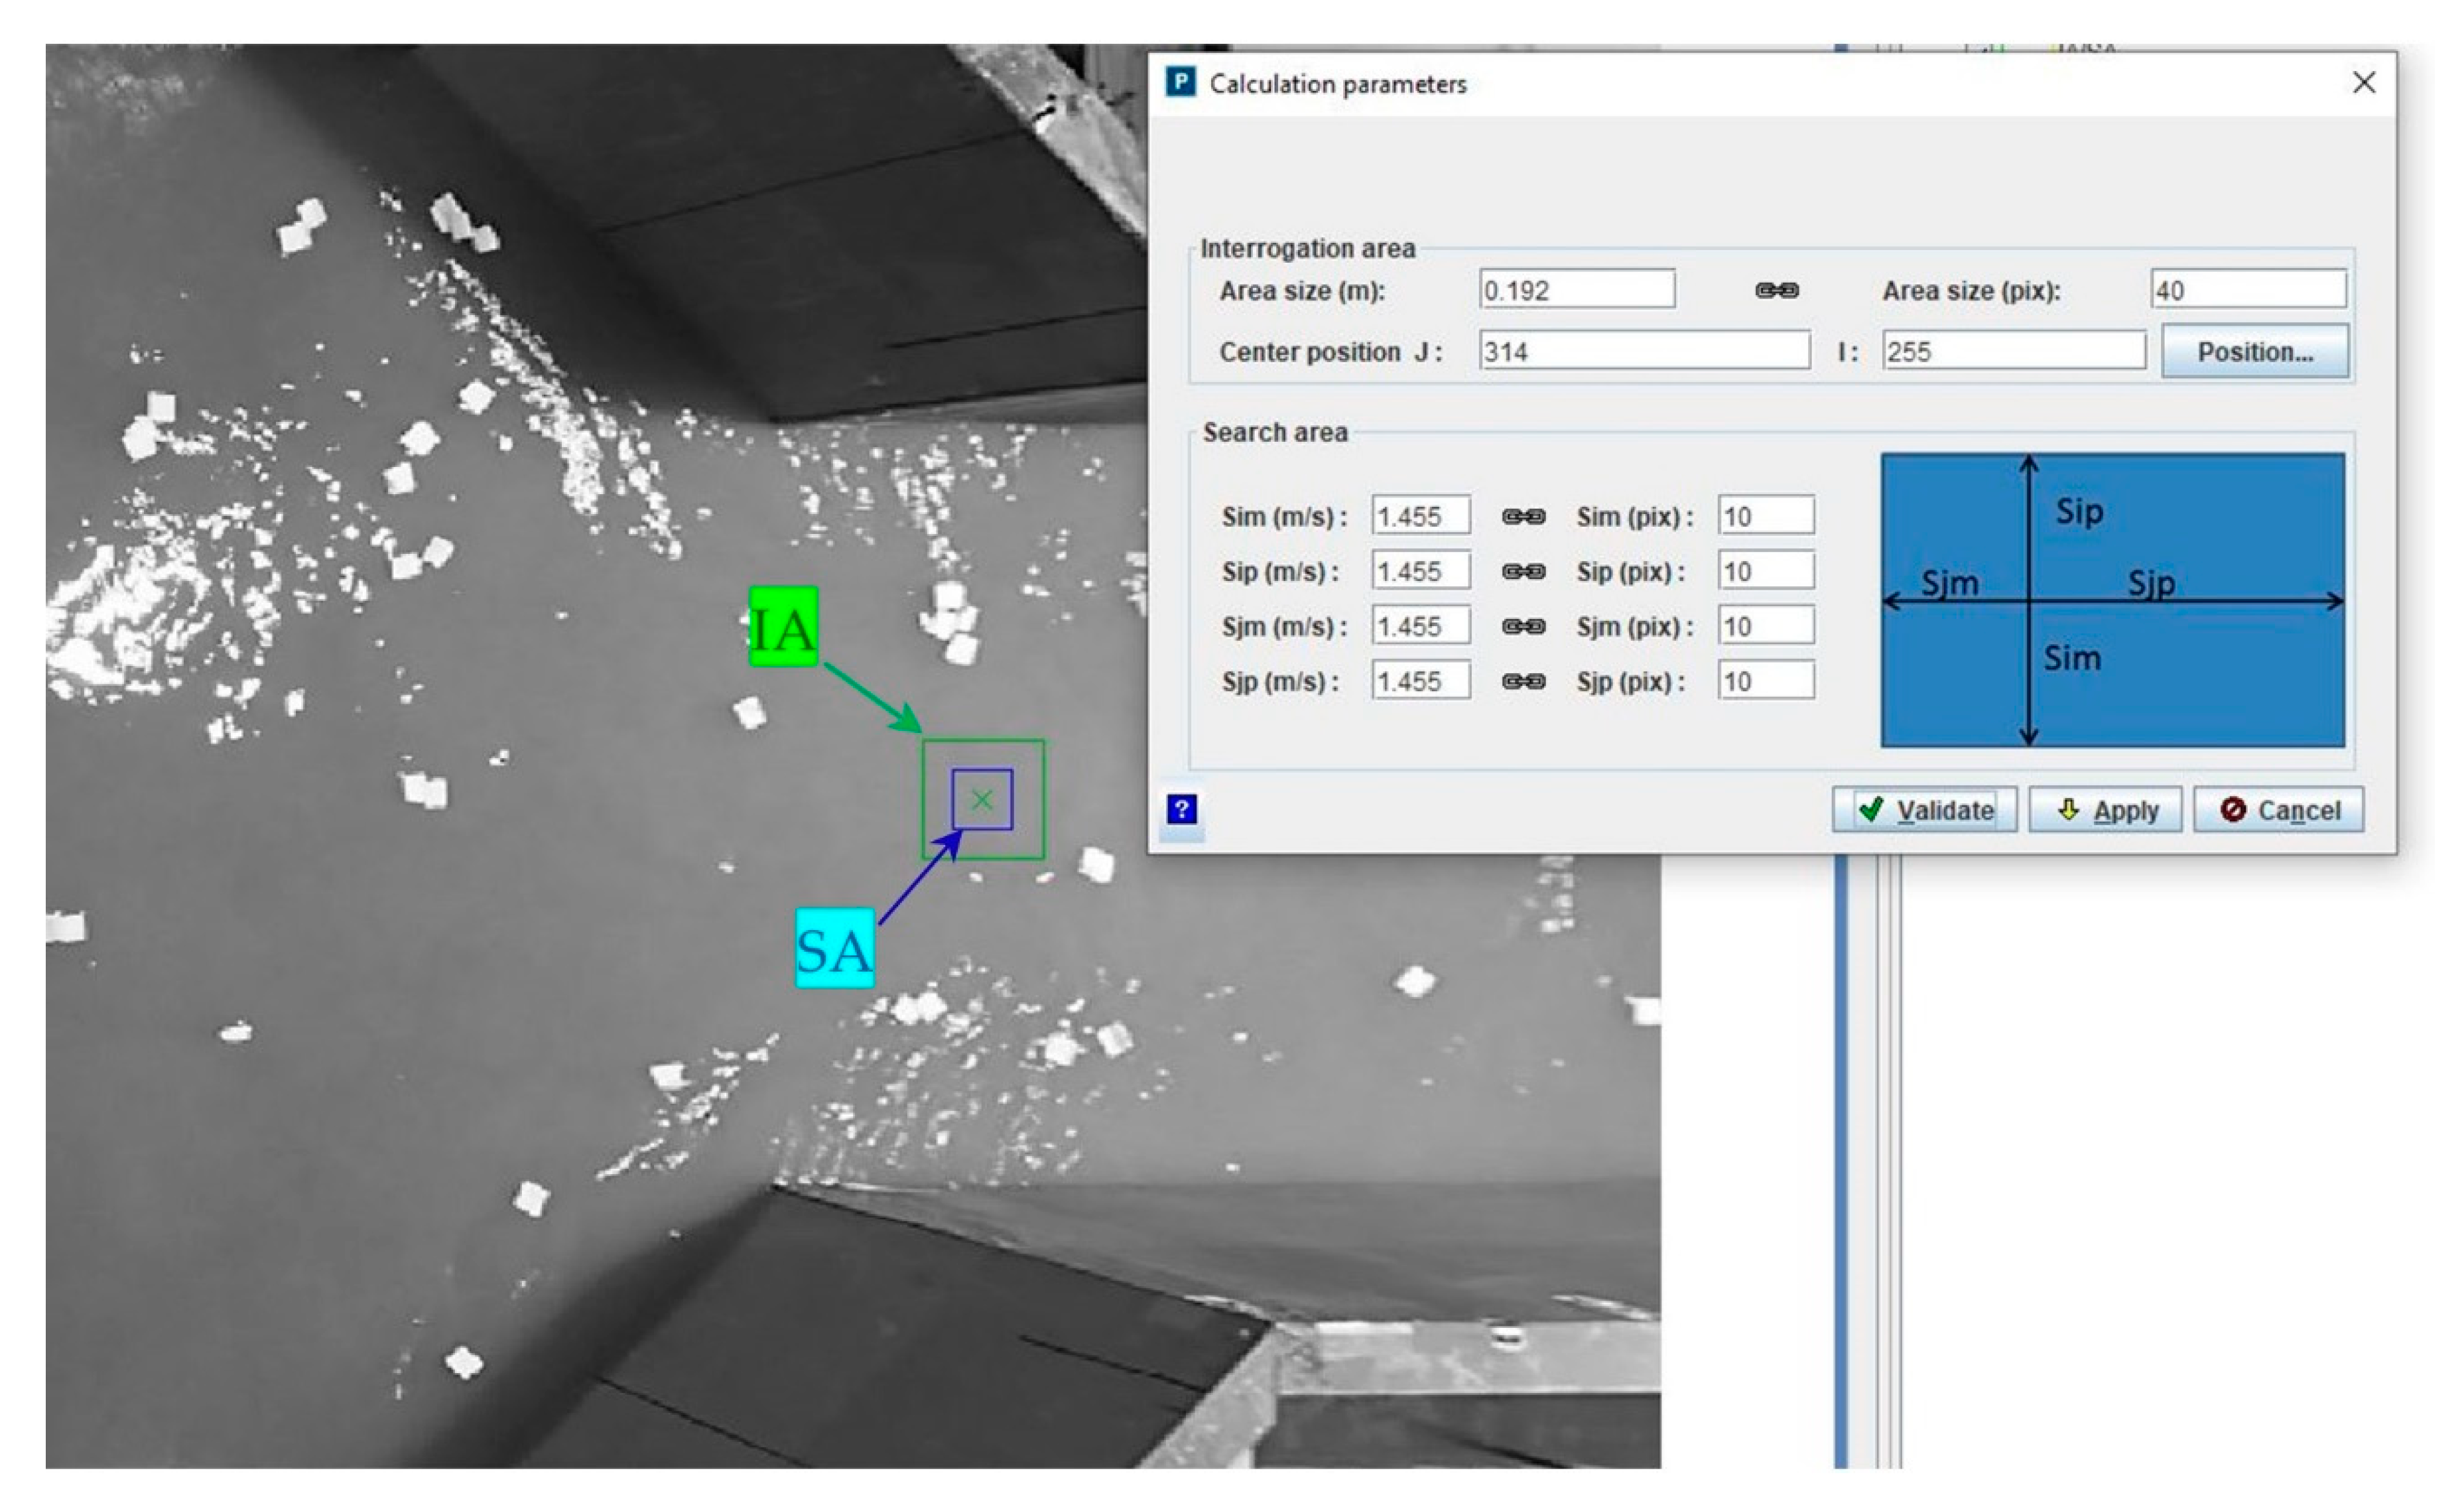
Task: Toggle the Sim row link chain icon
Action: click(x=1523, y=517)
